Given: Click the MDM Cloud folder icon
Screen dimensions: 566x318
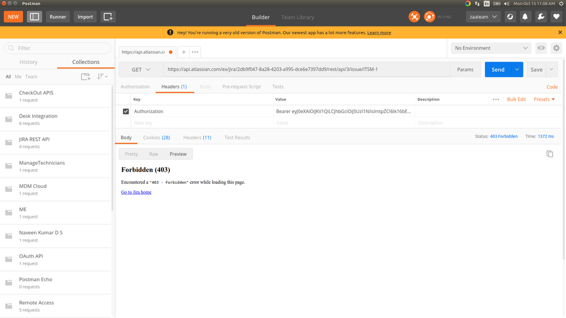Looking at the screenshot, I should [x=8, y=190].
